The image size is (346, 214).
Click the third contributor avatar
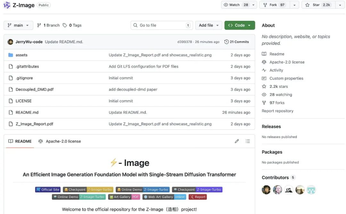[x=289, y=190]
